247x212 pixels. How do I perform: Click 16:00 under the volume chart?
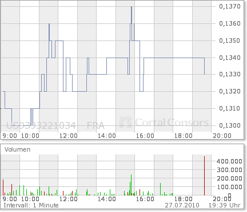click(x=145, y=199)
